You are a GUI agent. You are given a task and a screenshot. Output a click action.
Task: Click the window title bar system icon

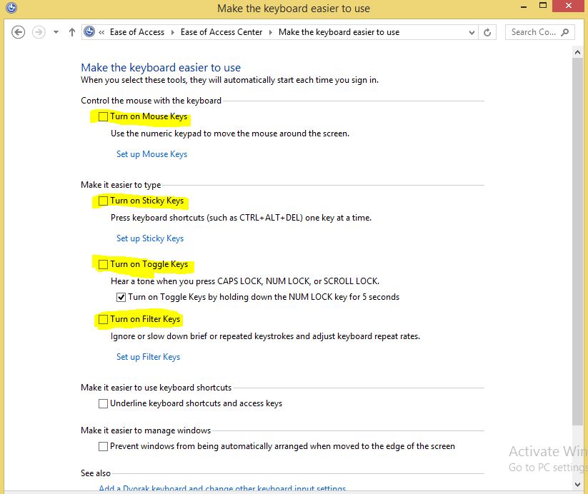click(11, 8)
